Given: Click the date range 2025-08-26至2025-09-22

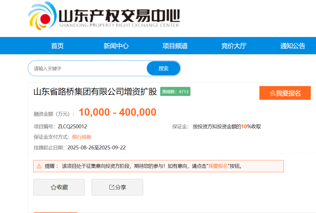Looking at the screenshot, I should (97, 147).
